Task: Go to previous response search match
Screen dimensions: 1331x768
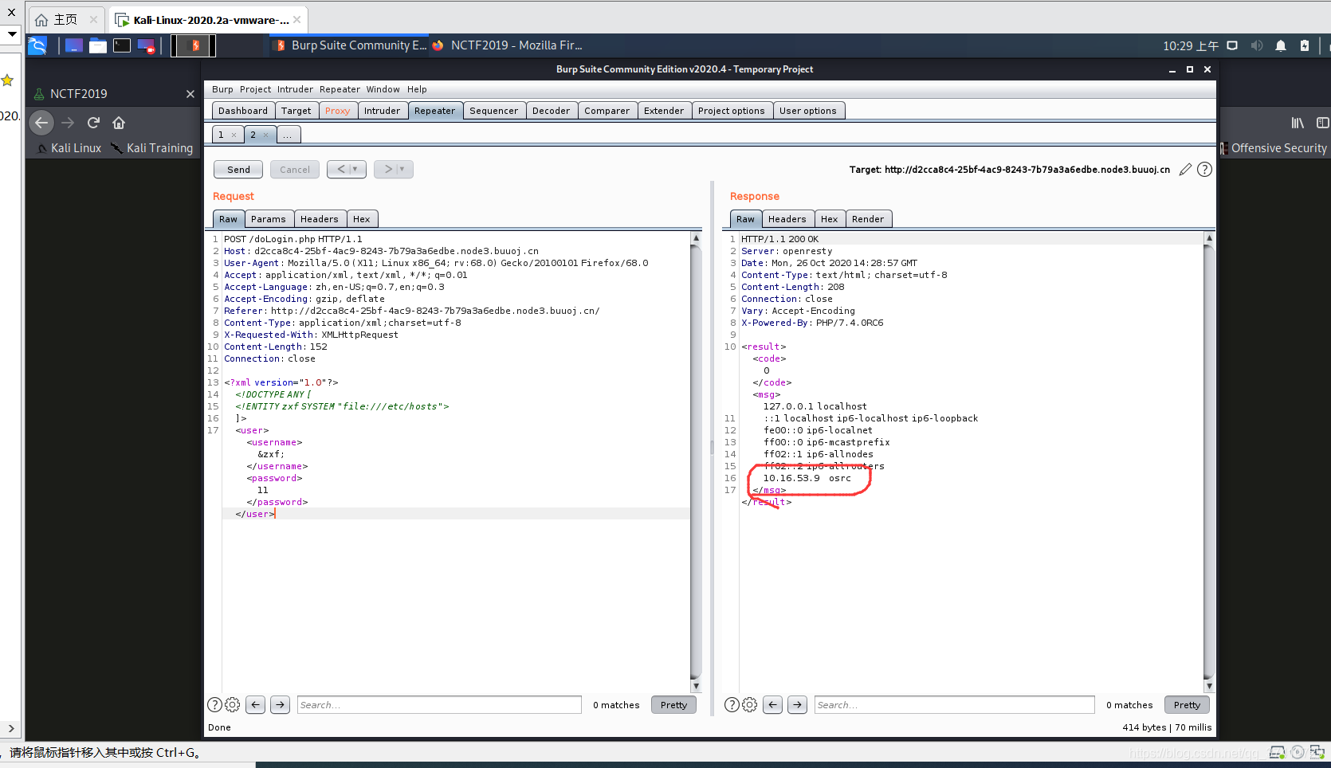Action: (772, 704)
